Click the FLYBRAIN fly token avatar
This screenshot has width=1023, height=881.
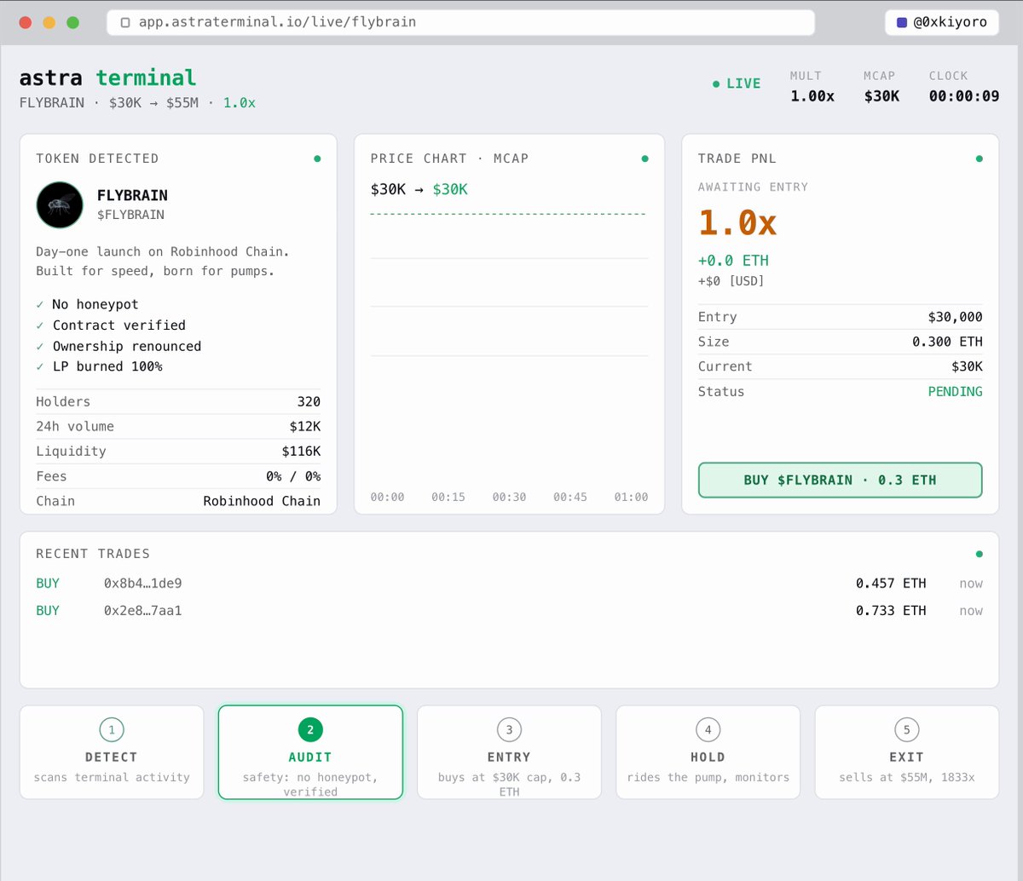pos(60,204)
